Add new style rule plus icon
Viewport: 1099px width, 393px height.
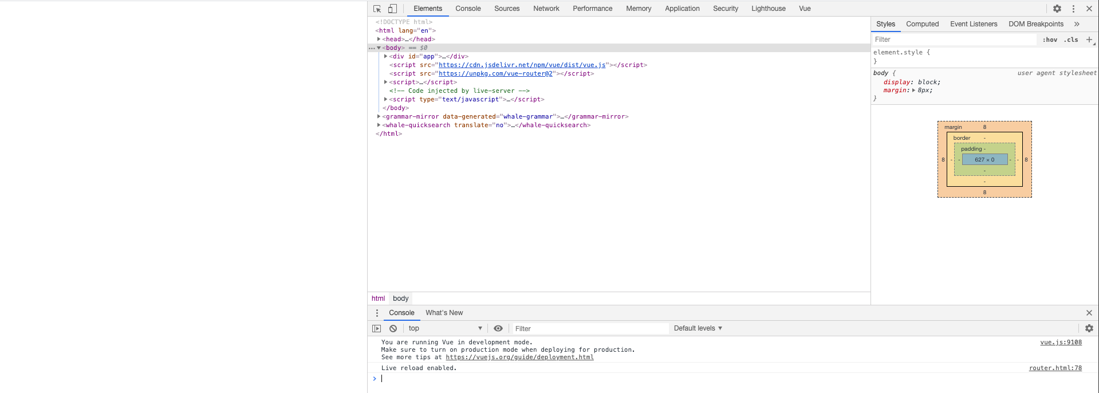click(1089, 40)
